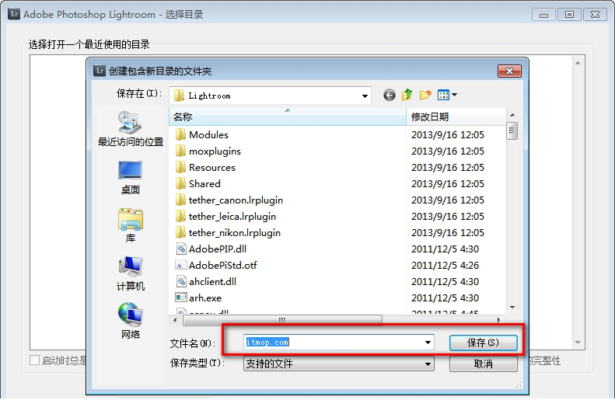Close the 创建包含新目录的文件夹 dialog
615x414 pixels.
509,71
